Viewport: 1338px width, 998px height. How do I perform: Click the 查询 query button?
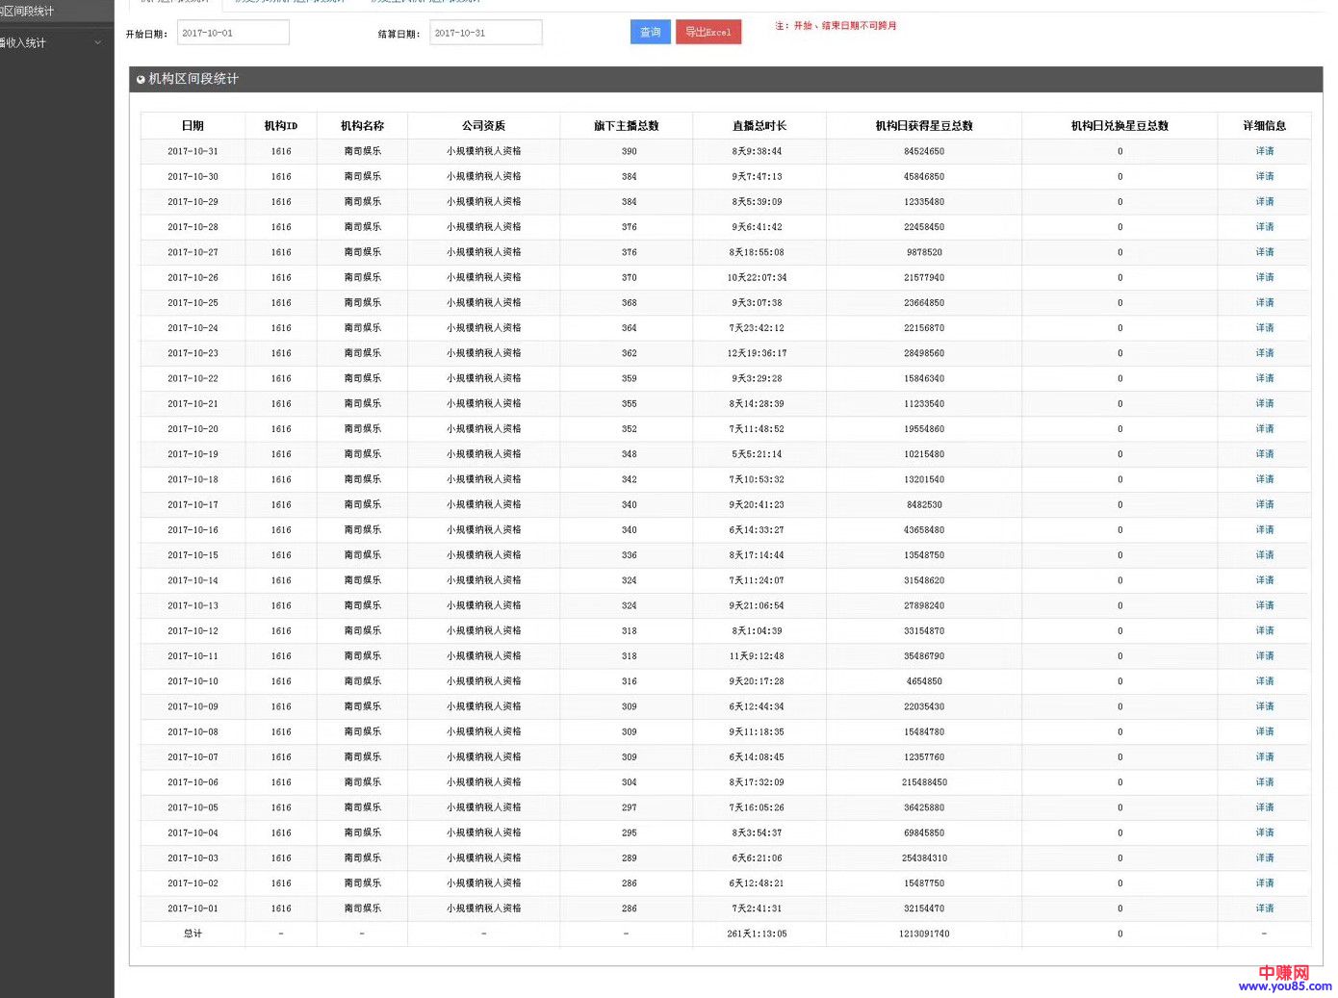(x=651, y=33)
